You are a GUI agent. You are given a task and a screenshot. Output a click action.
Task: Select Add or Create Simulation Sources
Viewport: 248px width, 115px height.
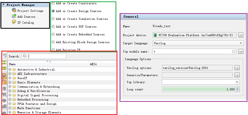coord(53,19)
